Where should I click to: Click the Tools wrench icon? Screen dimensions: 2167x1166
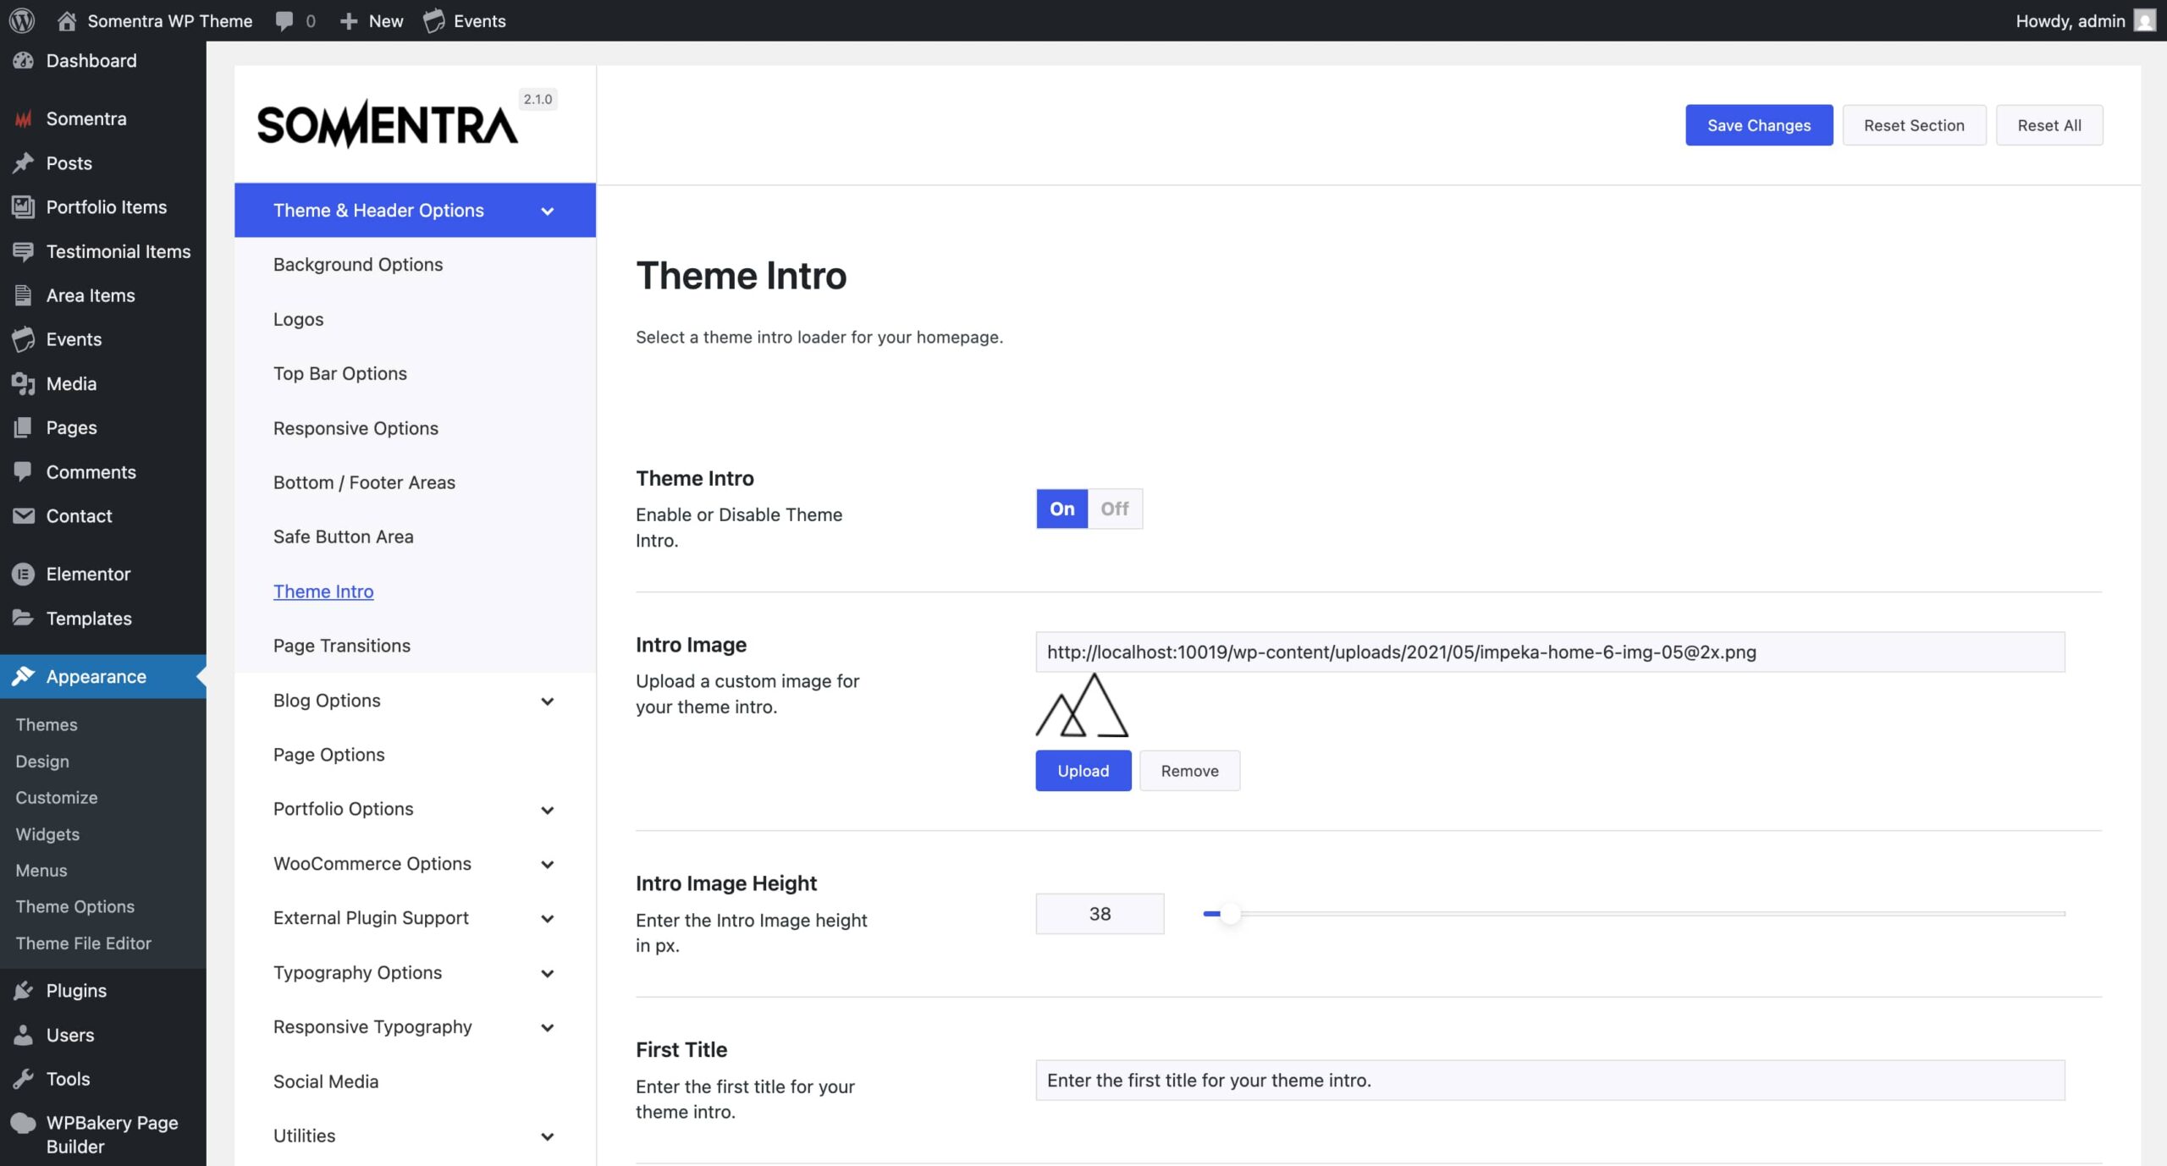[x=24, y=1078]
